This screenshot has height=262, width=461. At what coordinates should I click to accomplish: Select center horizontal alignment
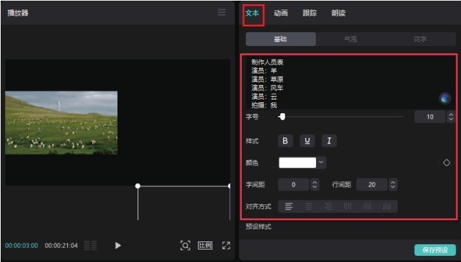click(x=308, y=206)
